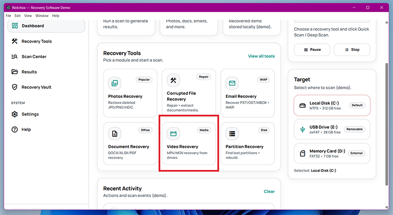Image resolution: width=393 pixels, height=215 pixels.
Task: Click the Selected: Local Disk (C:) text
Action: [x=315, y=170]
